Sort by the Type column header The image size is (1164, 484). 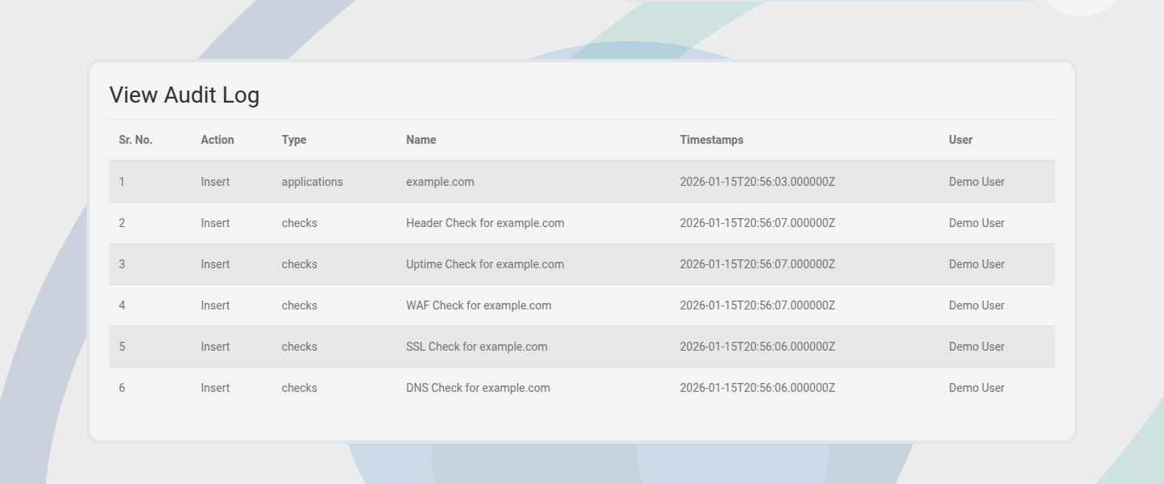293,139
